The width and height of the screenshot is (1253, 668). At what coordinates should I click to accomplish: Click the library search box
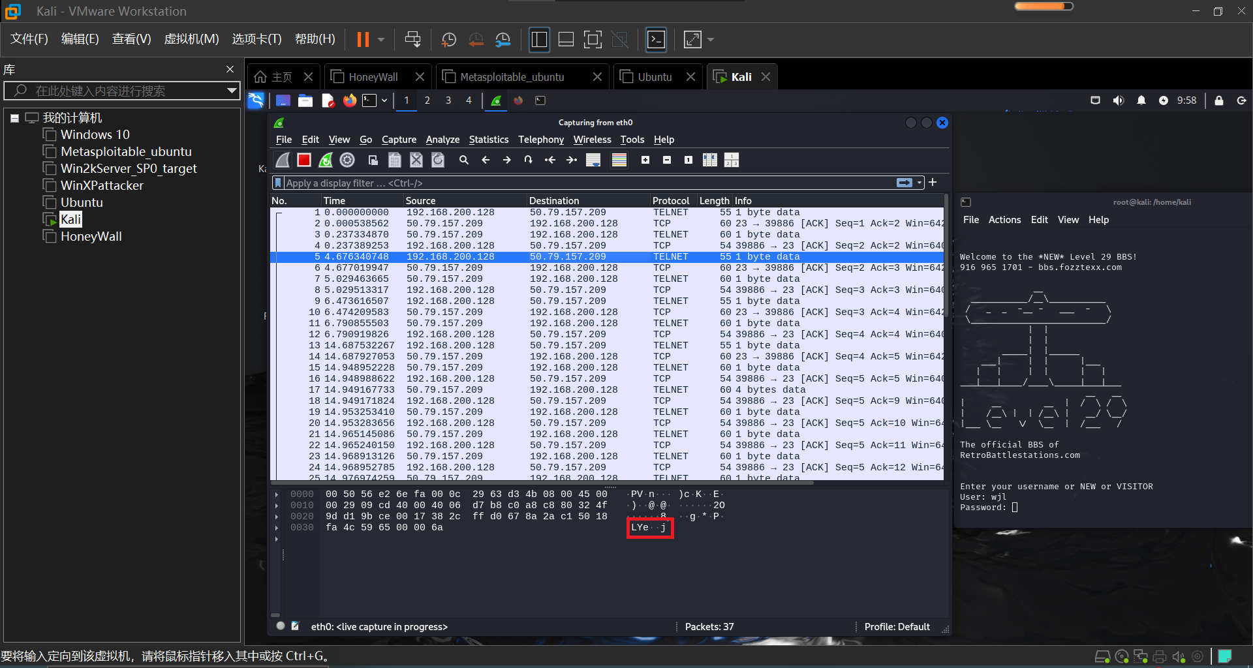click(x=122, y=91)
